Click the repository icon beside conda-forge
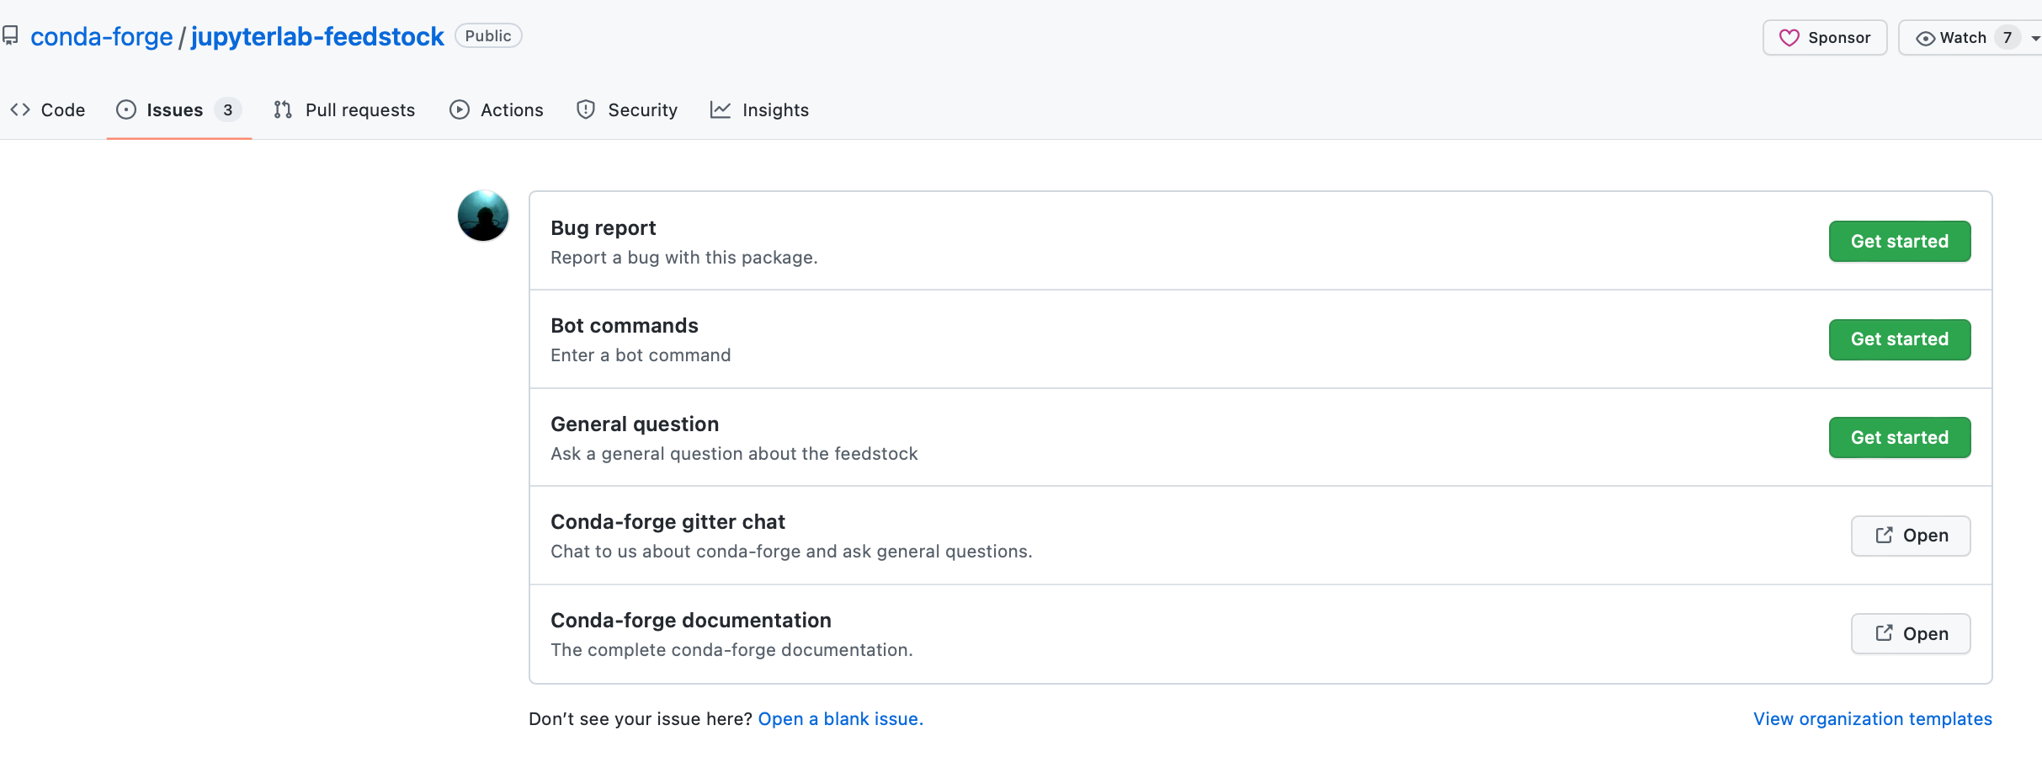 point(10,36)
